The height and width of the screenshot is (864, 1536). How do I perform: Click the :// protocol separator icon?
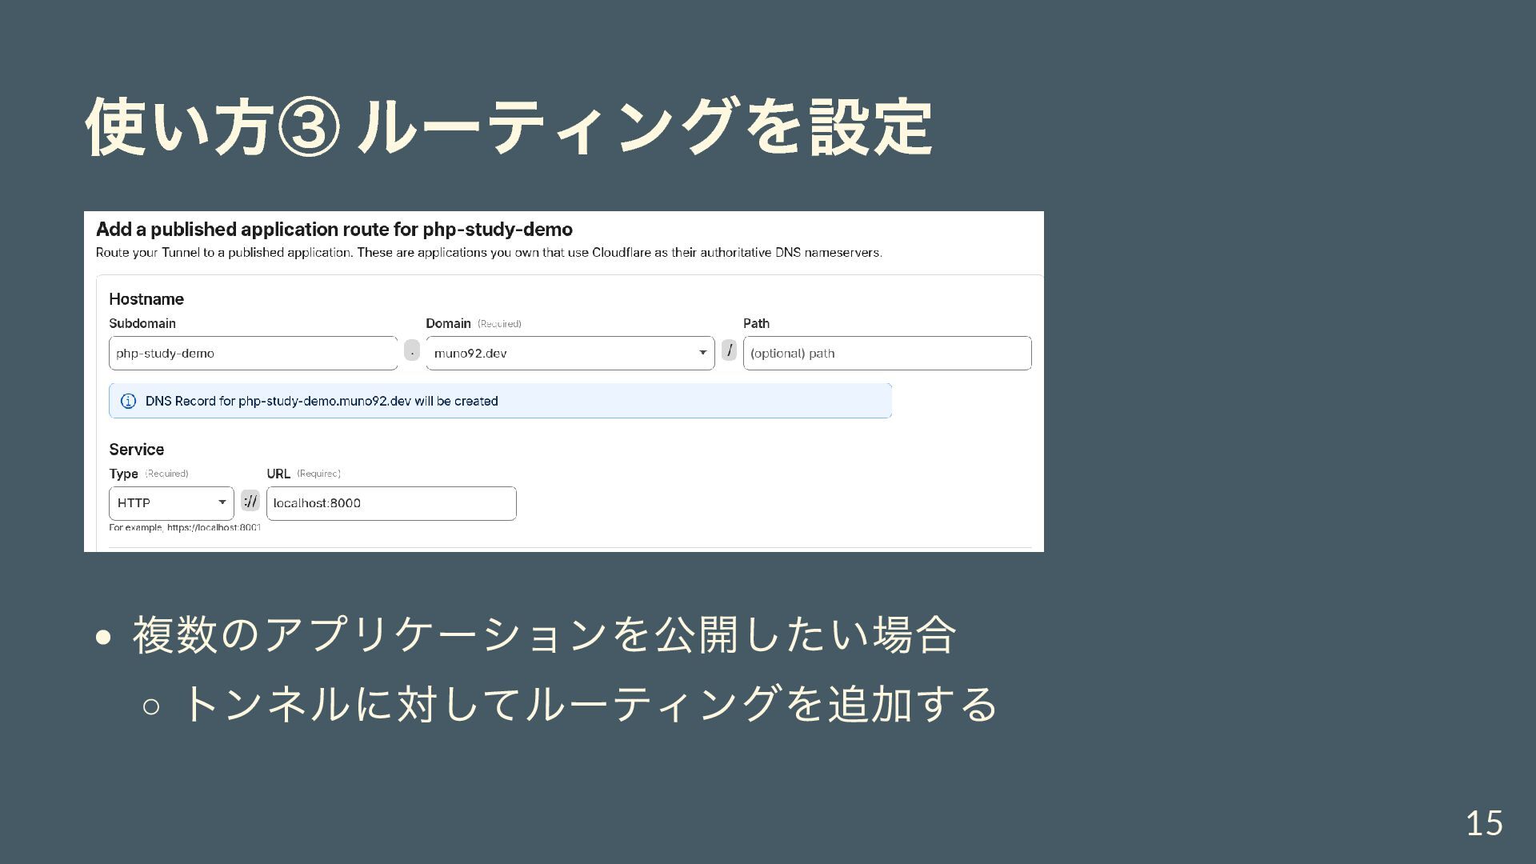(x=250, y=502)
